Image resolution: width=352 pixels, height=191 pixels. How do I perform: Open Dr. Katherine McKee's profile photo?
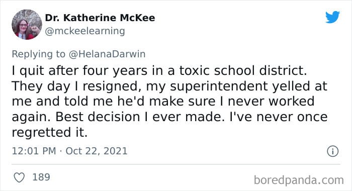tap(27, 25)
